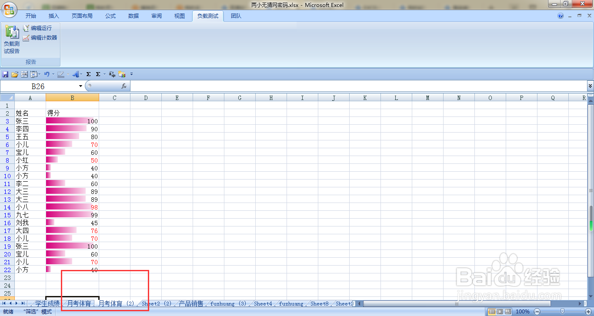The height and width of the screenshot is (316, 594).
Task: Open the 团队 ribbon tab
Action: [x=236, y=16]
